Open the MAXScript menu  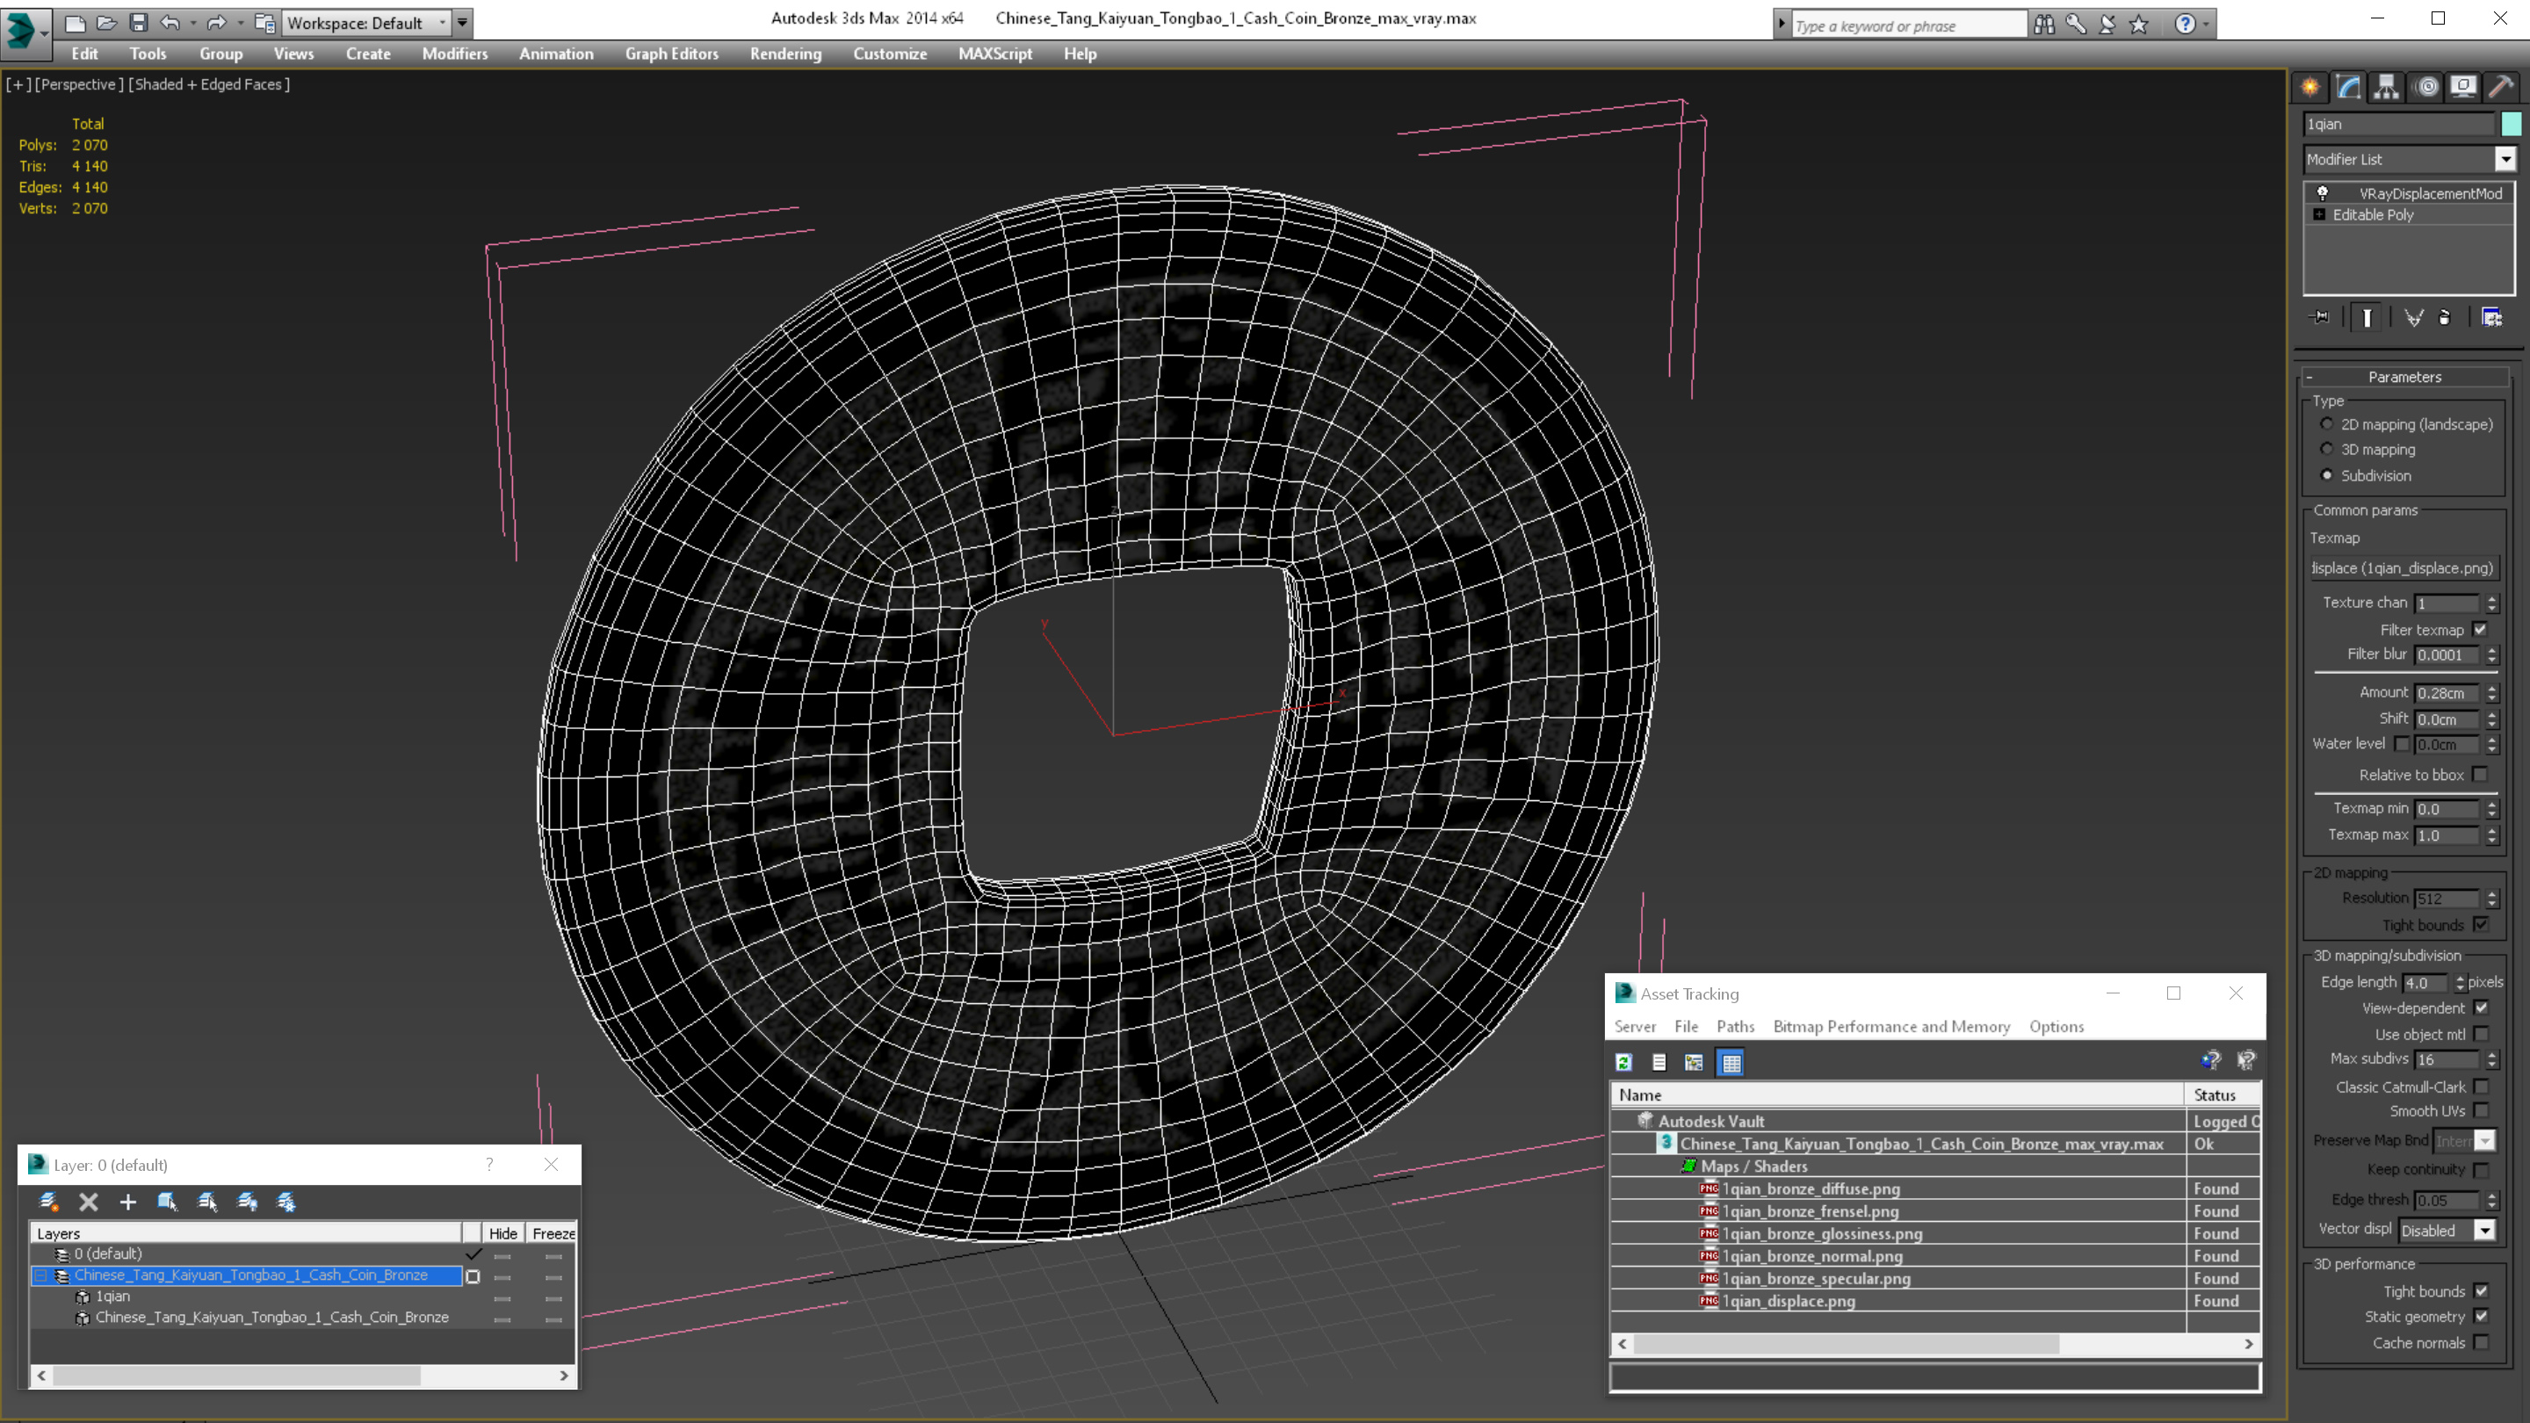click(x=995, y=54)
